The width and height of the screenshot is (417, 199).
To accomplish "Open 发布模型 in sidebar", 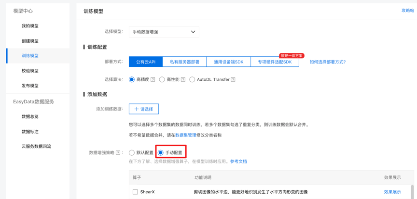I will [30, 86].
